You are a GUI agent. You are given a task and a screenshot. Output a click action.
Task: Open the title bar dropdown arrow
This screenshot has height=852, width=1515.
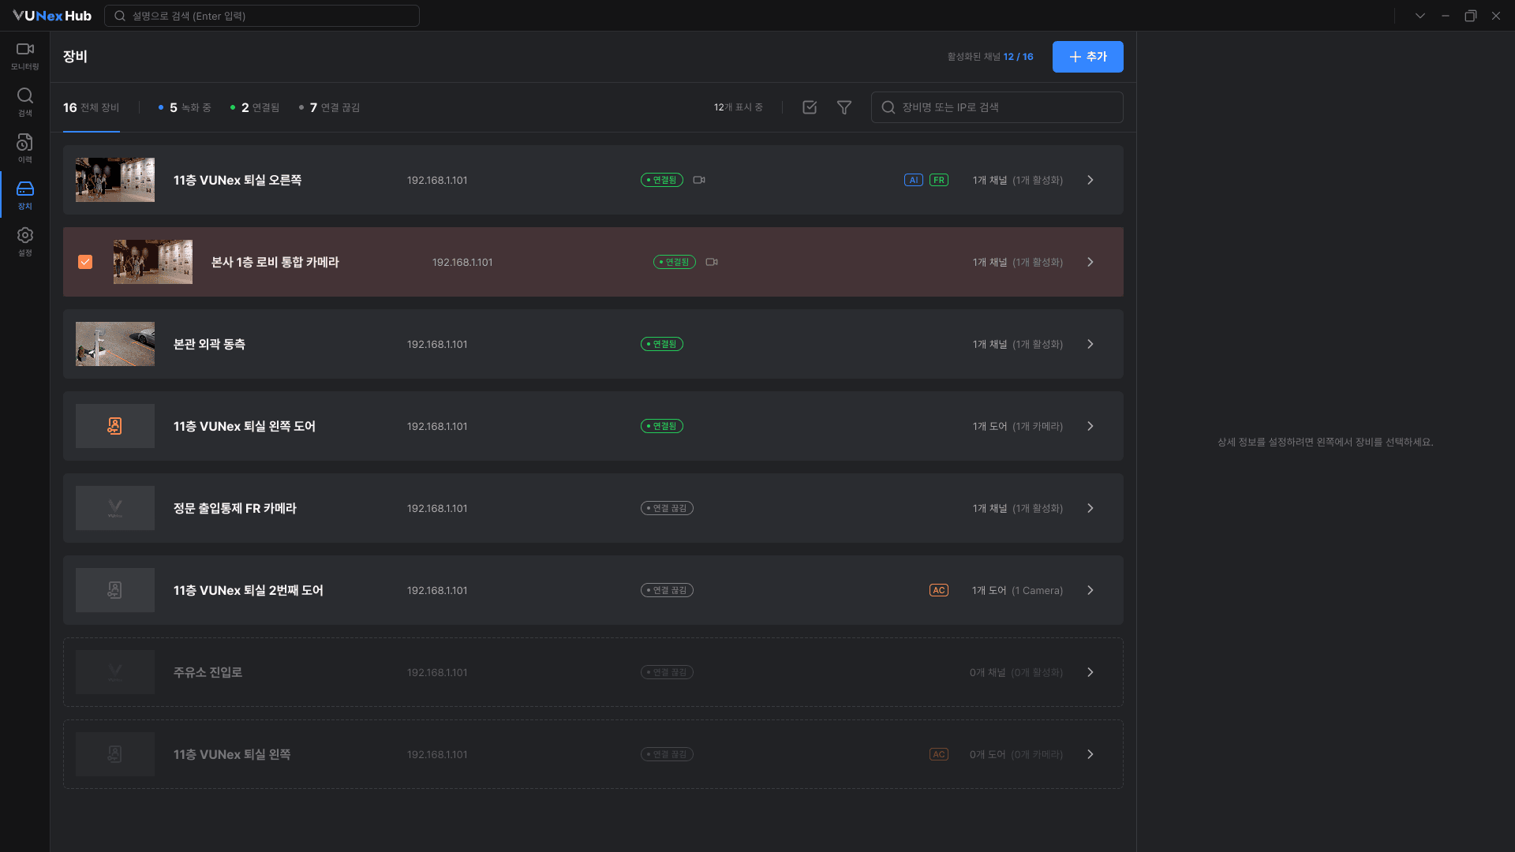(x=1420, y=16)
